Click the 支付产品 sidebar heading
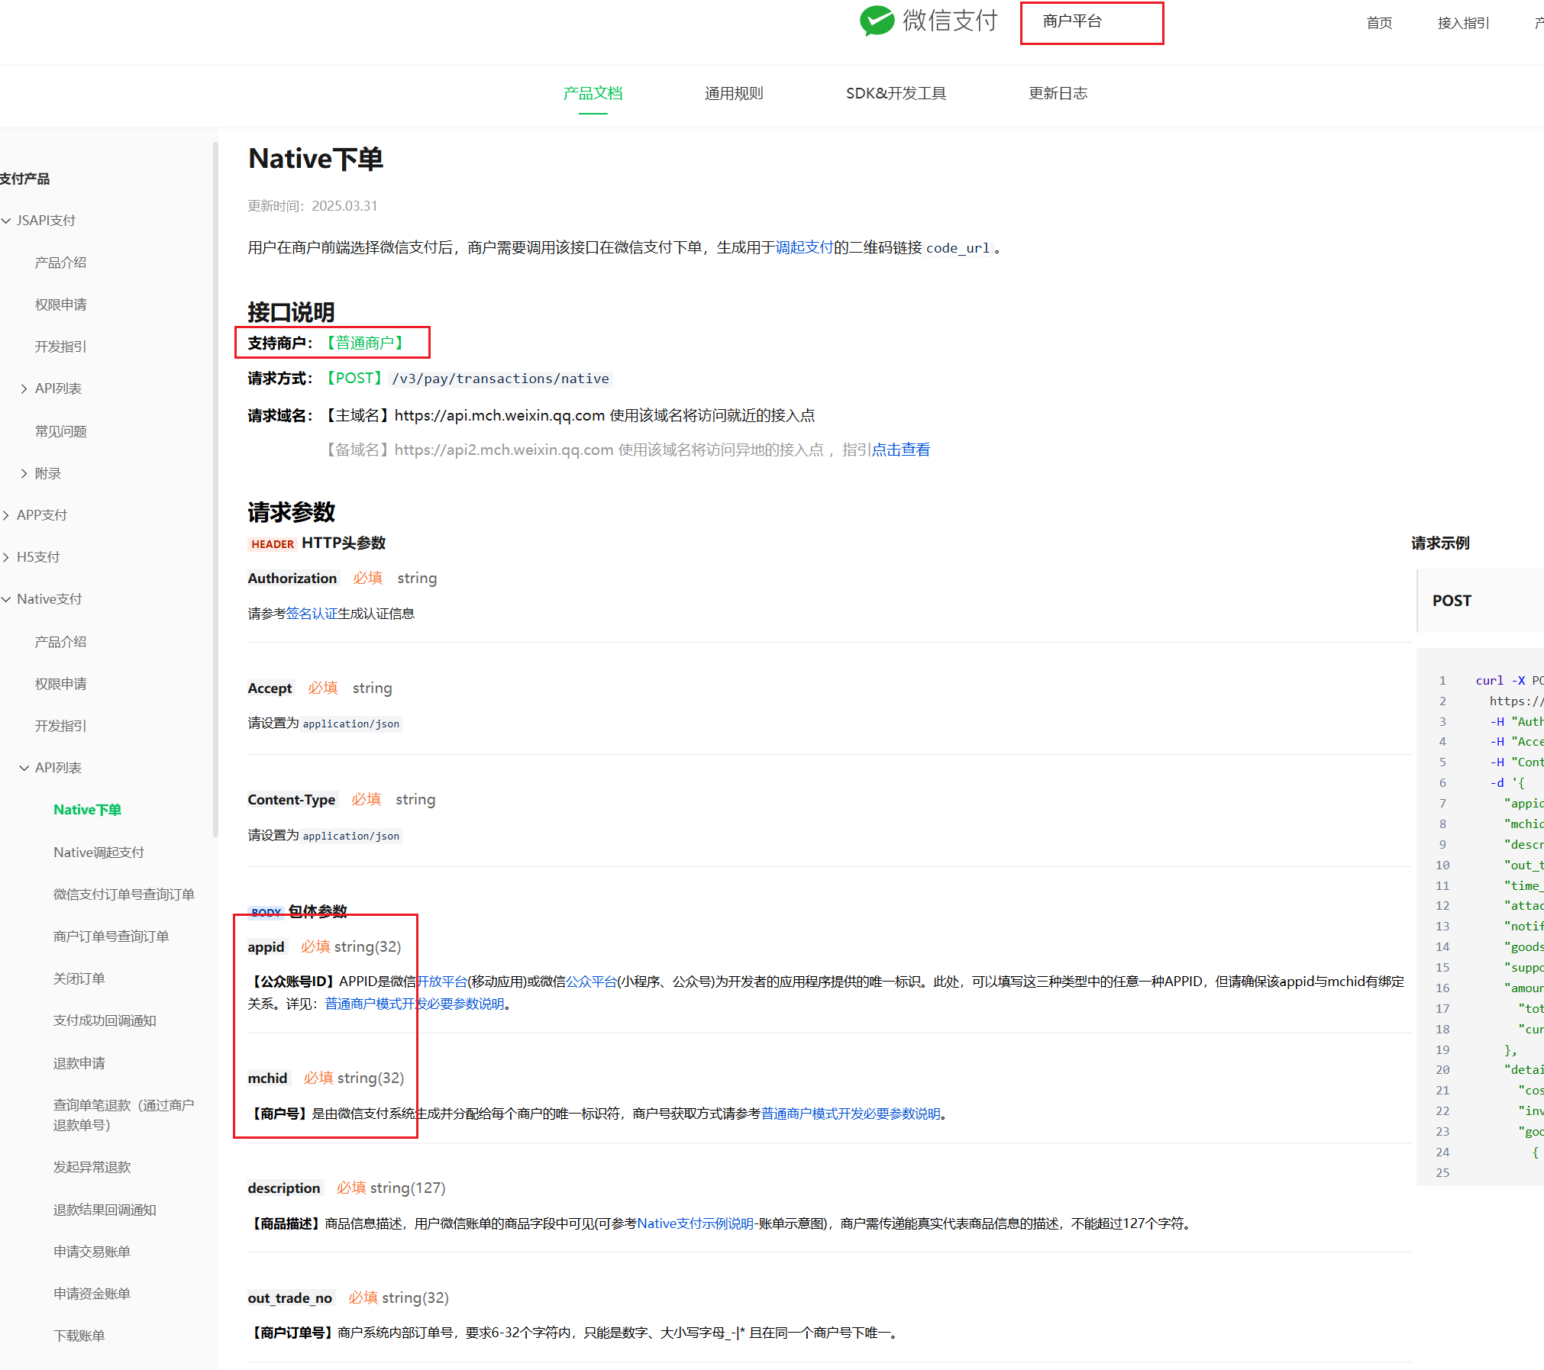Screen dimensions: 1544x1370 coord(24,179)
